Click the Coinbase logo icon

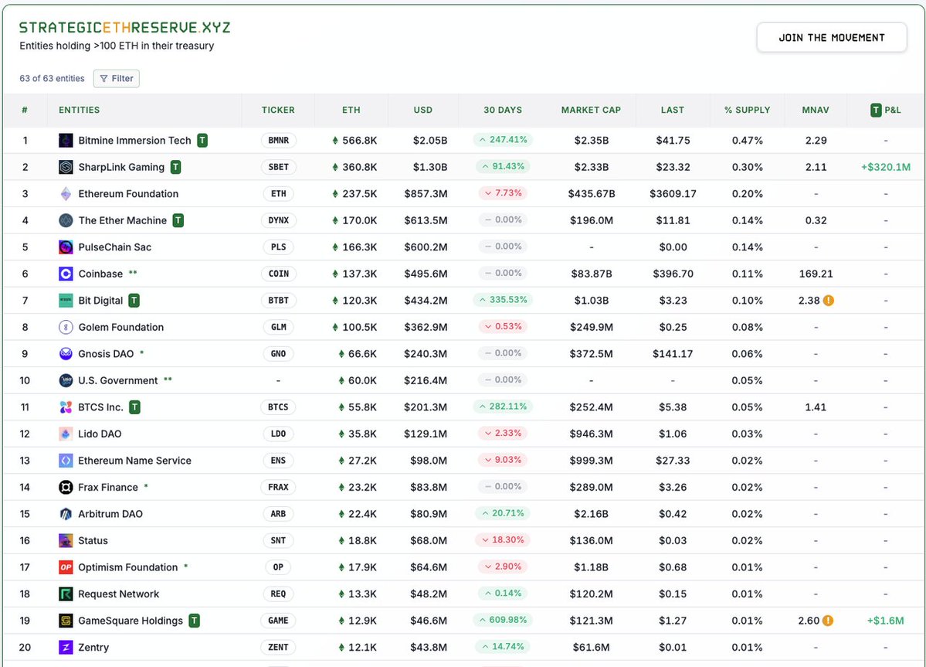coord(66,274)
